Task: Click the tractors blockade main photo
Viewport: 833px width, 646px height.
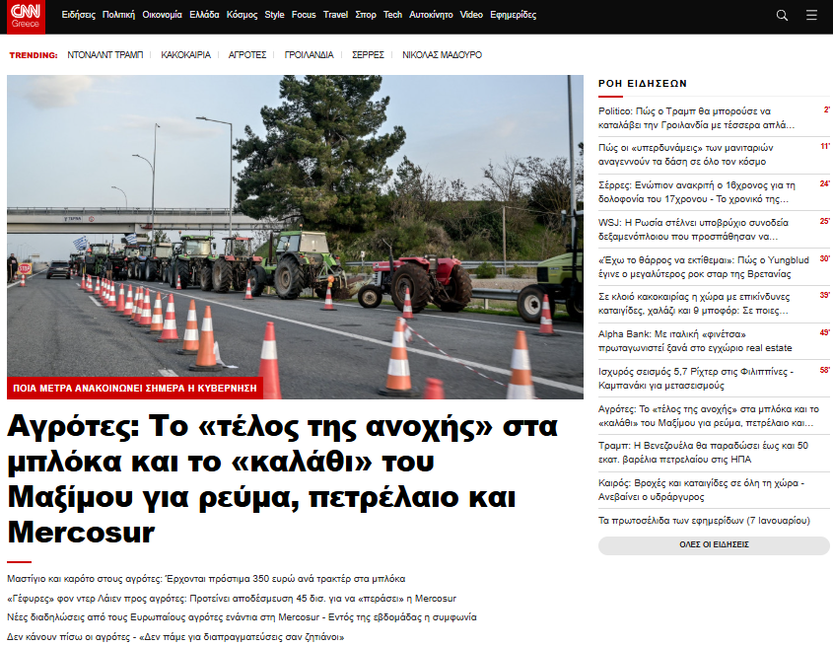Action: click(x=295, y=237)
